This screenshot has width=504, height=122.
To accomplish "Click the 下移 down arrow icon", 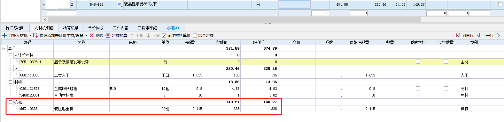I will 148,35.
